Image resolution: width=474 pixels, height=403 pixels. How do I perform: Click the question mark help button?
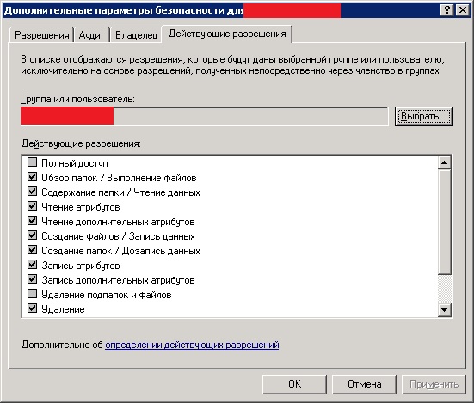[447, 10]
